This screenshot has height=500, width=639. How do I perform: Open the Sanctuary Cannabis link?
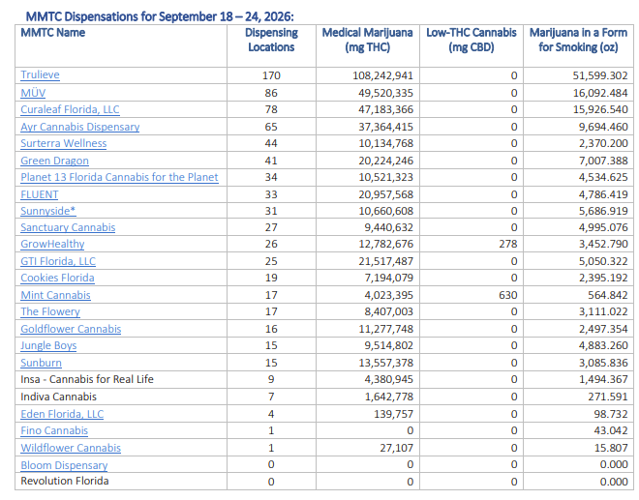[x=68, y=227]
